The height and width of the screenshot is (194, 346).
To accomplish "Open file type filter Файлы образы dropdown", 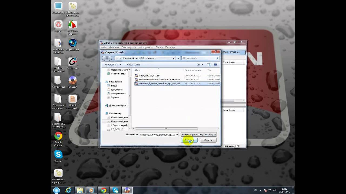I will (199, 134).
